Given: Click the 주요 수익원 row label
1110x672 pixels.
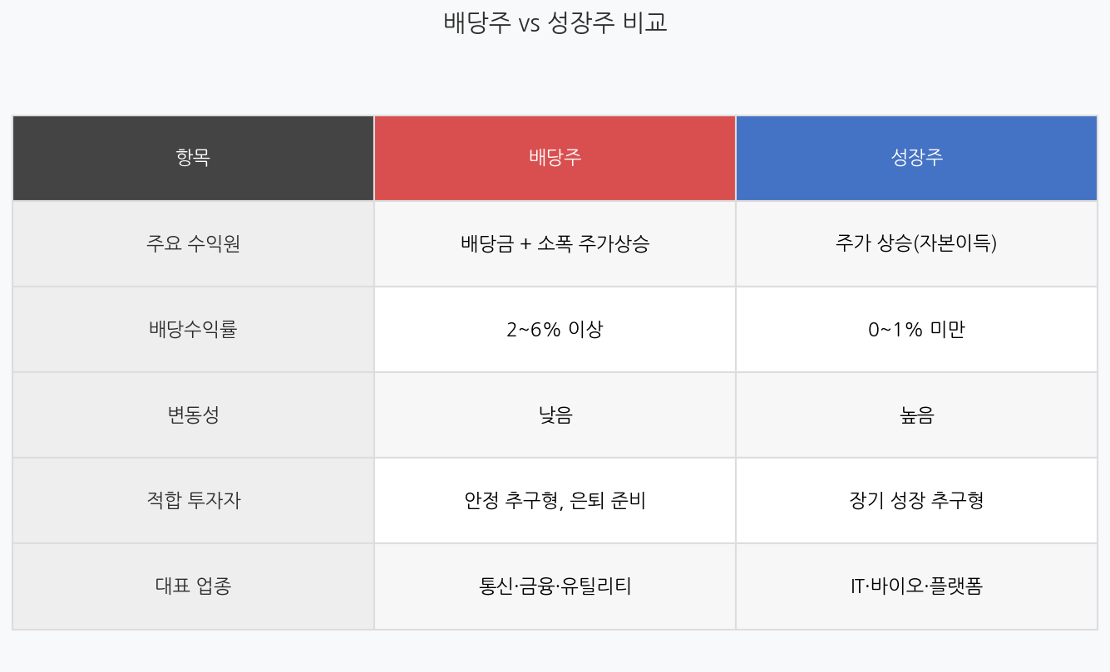Looking at the screenshot, I should click(193, 243).
